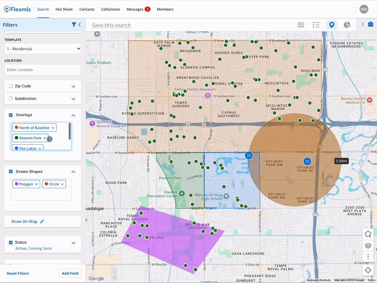The height and width of the screenshot is (283, 377).
Task: Select the draw shape tool on map
Action: coord(368,234)
